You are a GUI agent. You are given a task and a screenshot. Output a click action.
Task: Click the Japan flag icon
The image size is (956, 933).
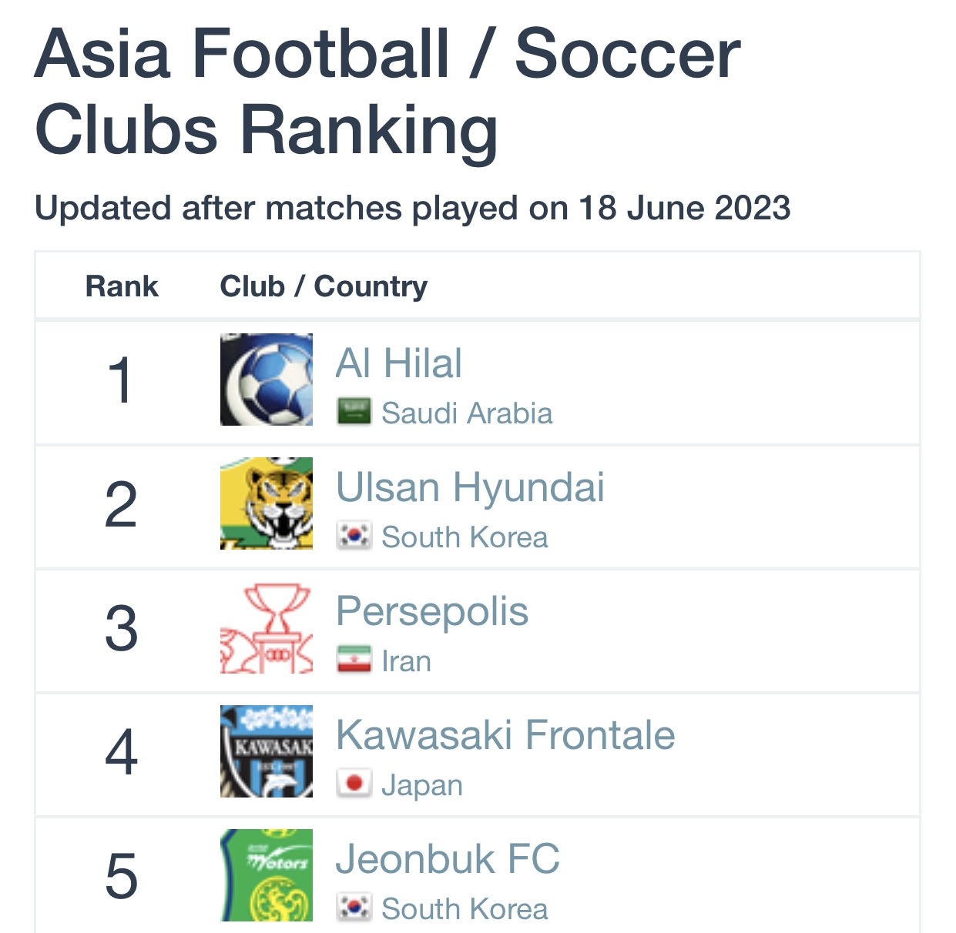[354, 784]
